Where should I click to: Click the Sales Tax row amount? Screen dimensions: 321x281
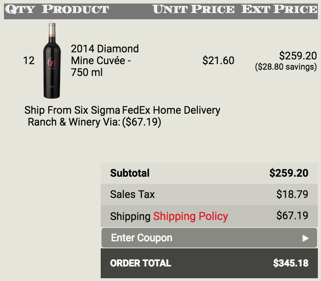[x=292, y=194]
